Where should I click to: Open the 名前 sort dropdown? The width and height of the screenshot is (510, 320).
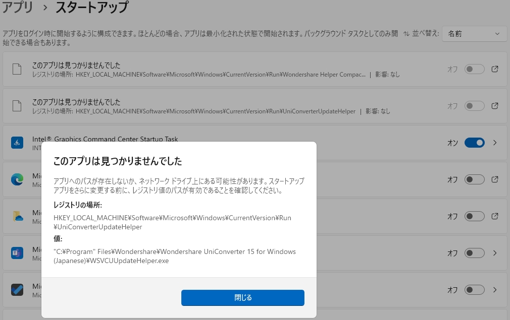click(474, 34)
